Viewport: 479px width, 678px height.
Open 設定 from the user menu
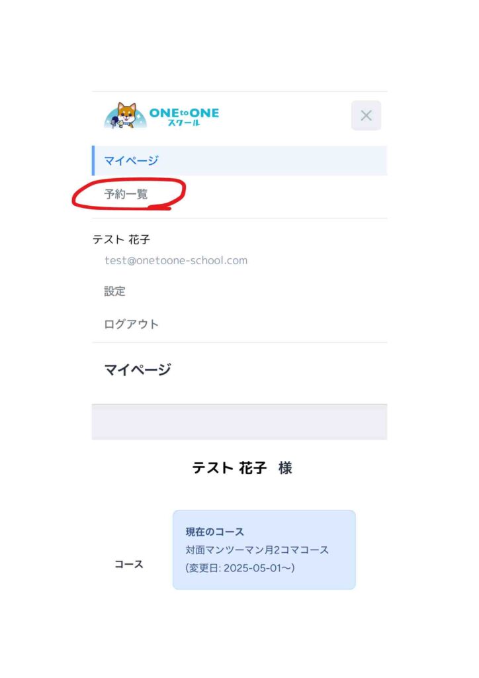tap(114, 291)
